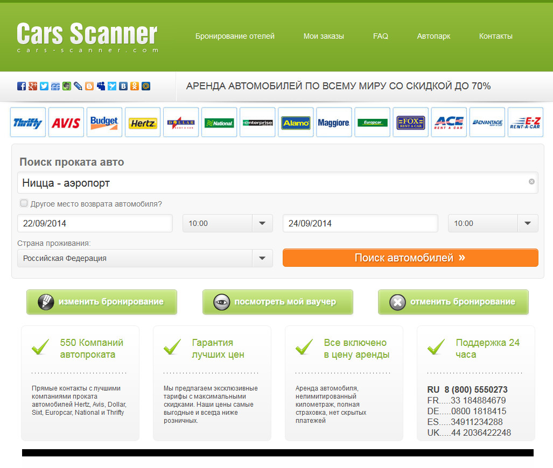Click the orange Blogger share icon
The image size is (553, 468).
89,86
